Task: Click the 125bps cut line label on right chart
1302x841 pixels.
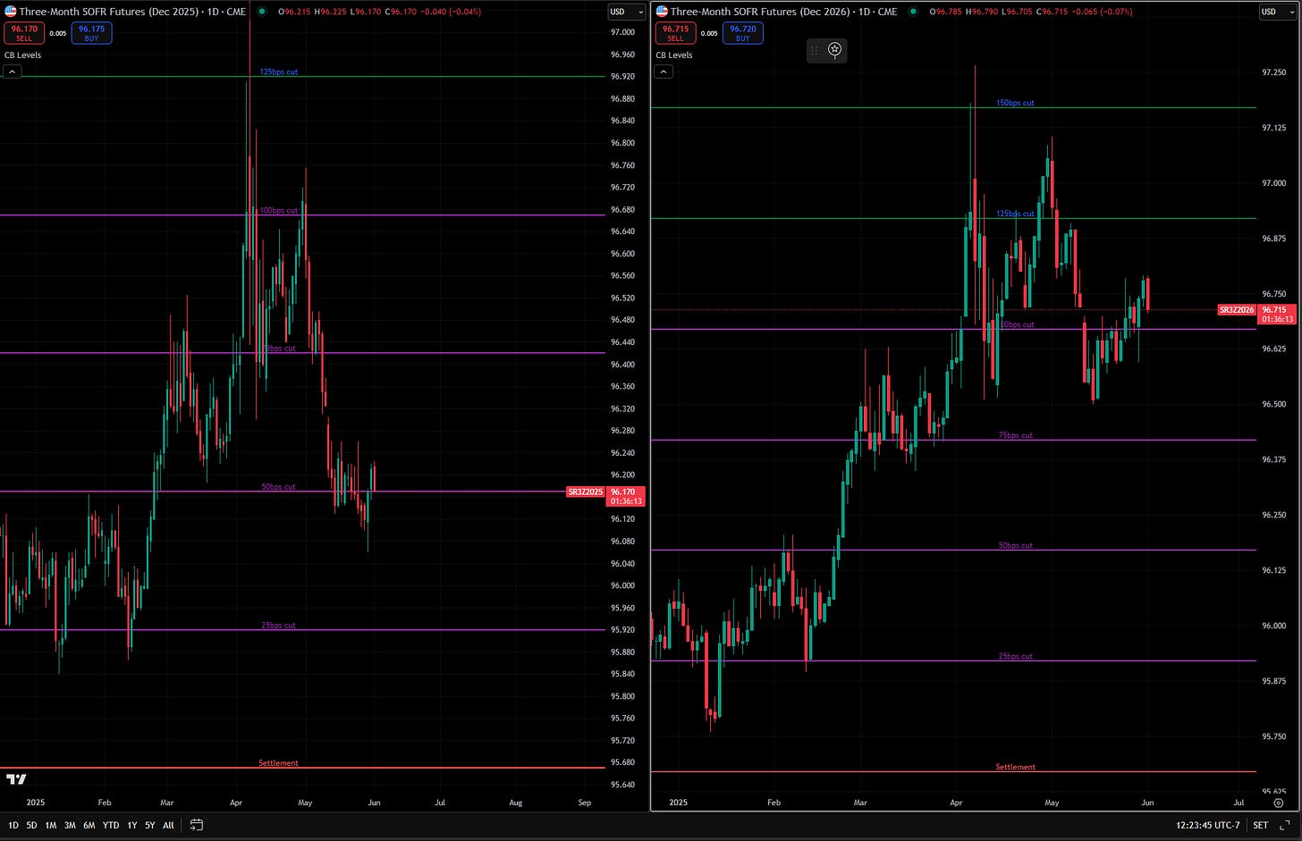Action: tap(1015, 214)
